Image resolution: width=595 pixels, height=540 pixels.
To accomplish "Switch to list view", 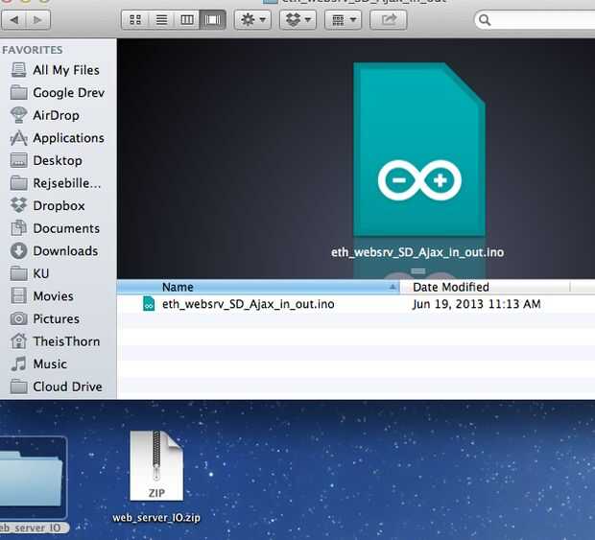I will coord(161,20).
